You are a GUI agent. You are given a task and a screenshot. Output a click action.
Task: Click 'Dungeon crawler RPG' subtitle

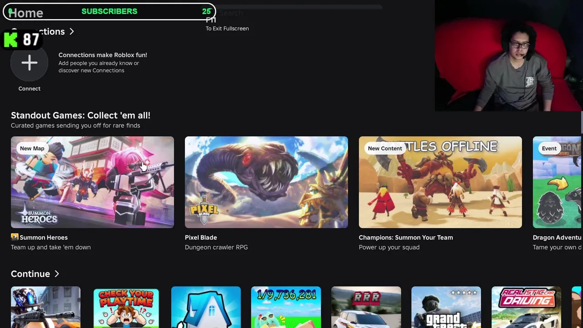(216, 247)
